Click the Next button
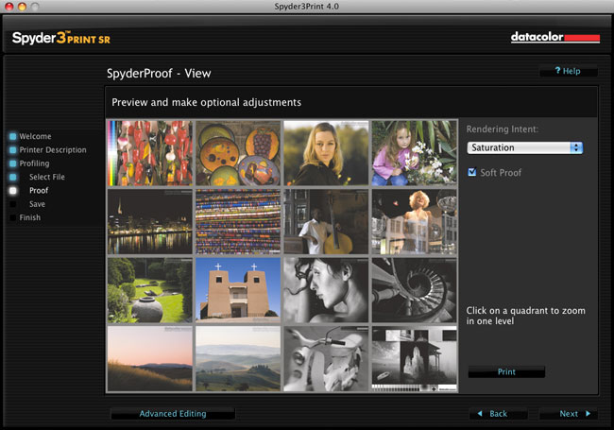This screenshot has height=430, width=614. click(x=569, y=414)
